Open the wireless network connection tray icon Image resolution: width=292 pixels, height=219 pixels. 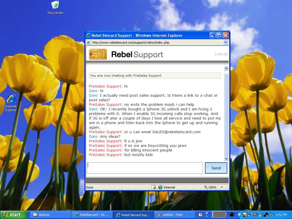tap(250, 215)
